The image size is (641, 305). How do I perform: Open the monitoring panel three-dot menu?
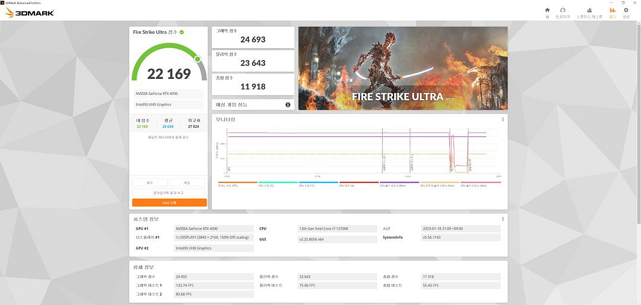[503, 119]
